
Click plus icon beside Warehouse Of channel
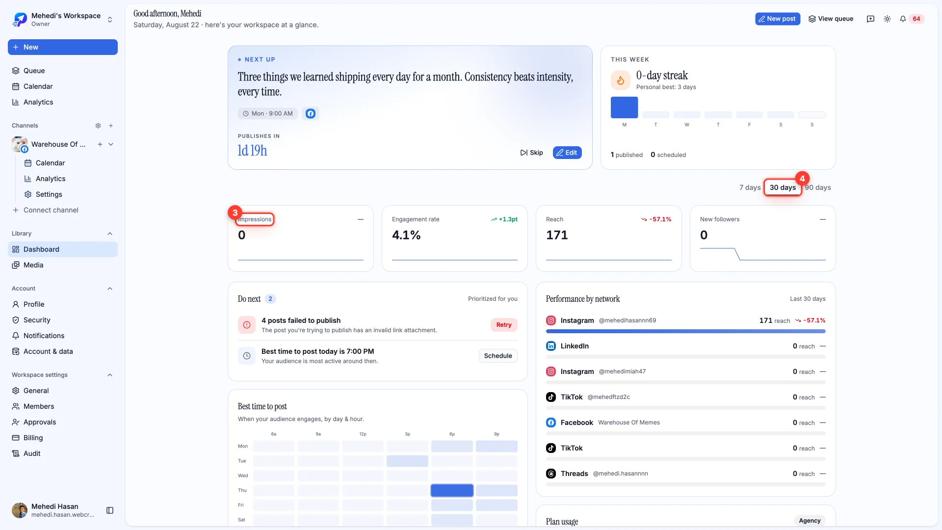click(x=100, y=144)
